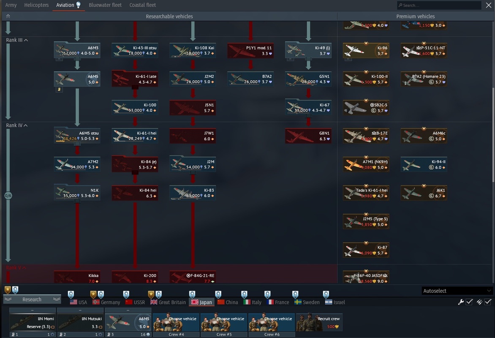Select the premium SB2C-5 card
495x338 pixels.
[x=366, y=107]
